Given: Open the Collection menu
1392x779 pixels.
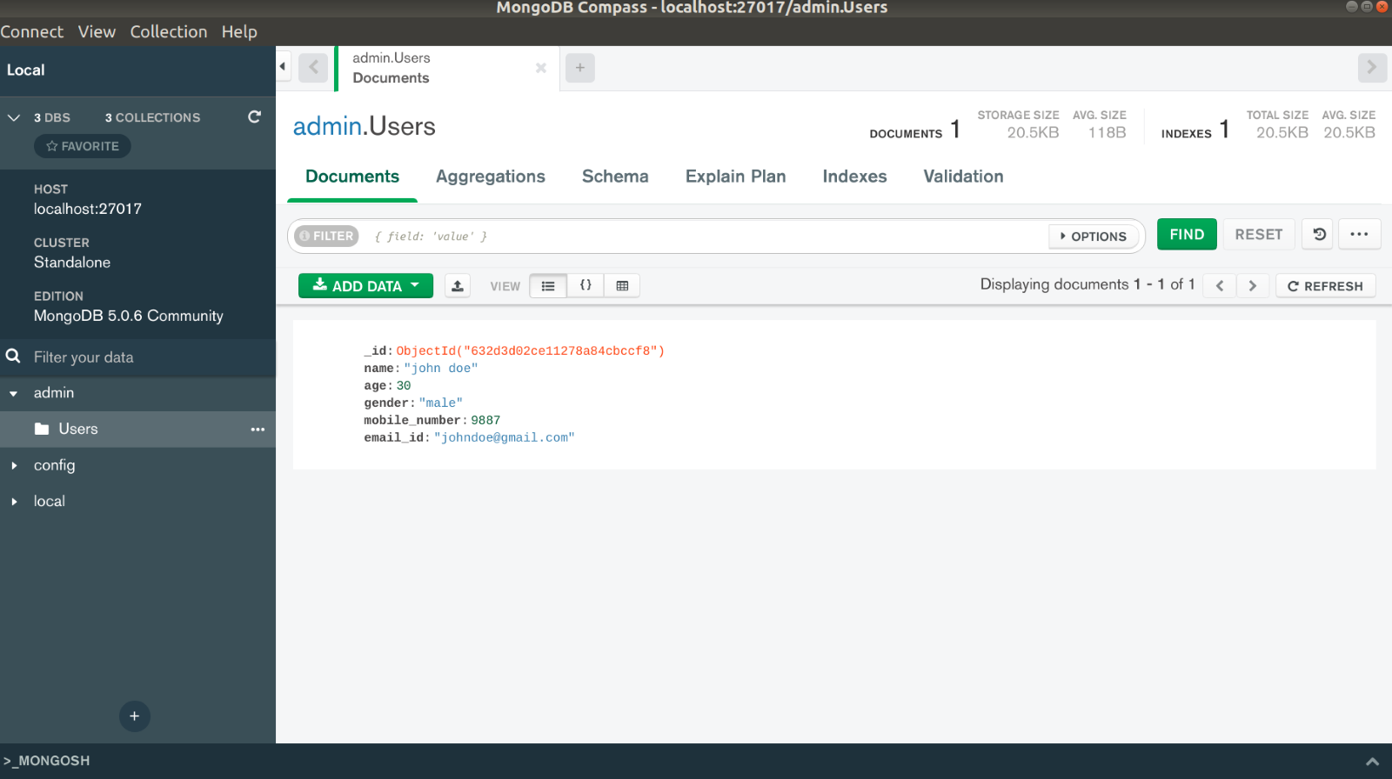Looking at the screenshot, I should point(169,32).
